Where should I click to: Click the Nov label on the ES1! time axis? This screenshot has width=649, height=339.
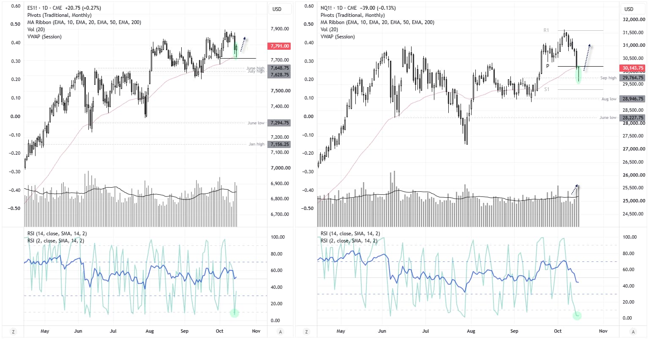click(x=256, y=331)
